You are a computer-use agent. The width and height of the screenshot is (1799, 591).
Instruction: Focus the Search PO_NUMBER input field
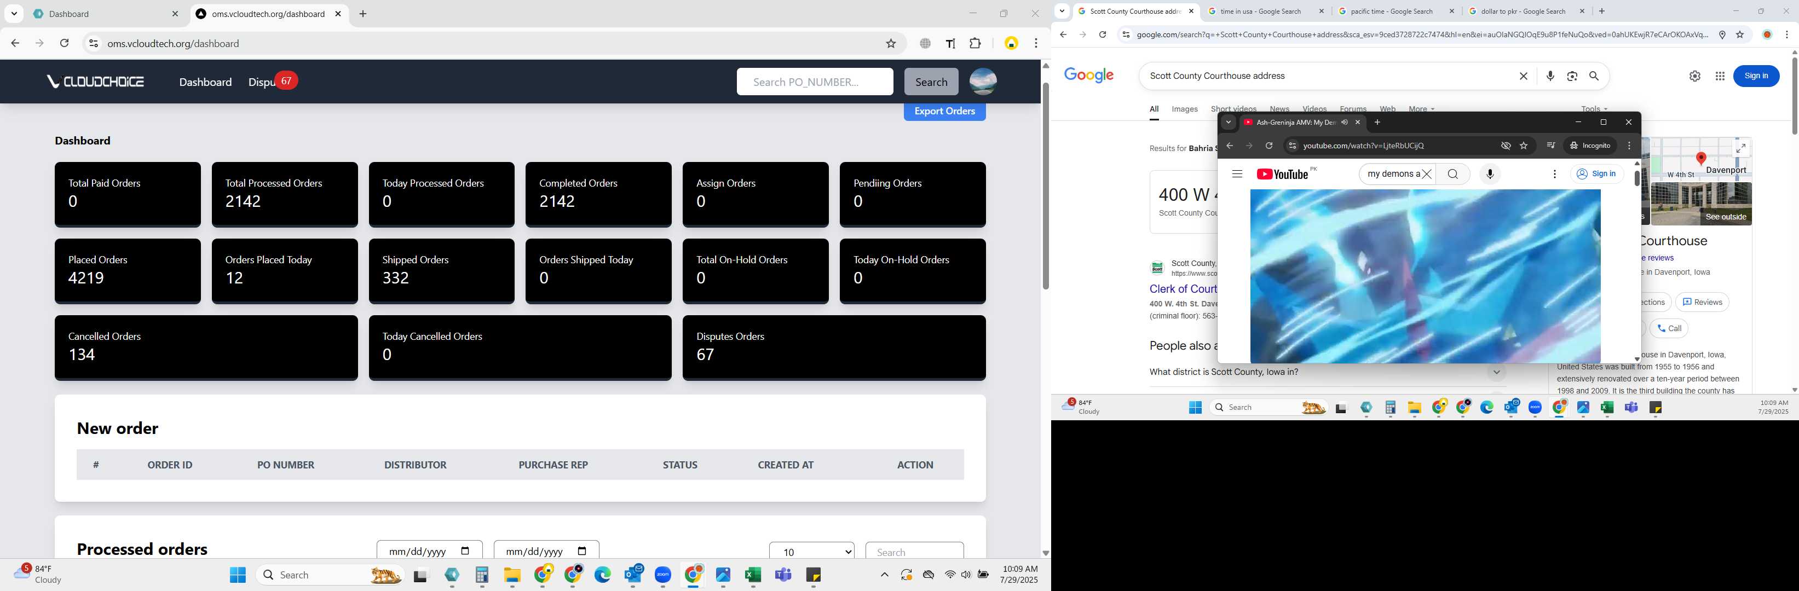[x=814, y=82]
